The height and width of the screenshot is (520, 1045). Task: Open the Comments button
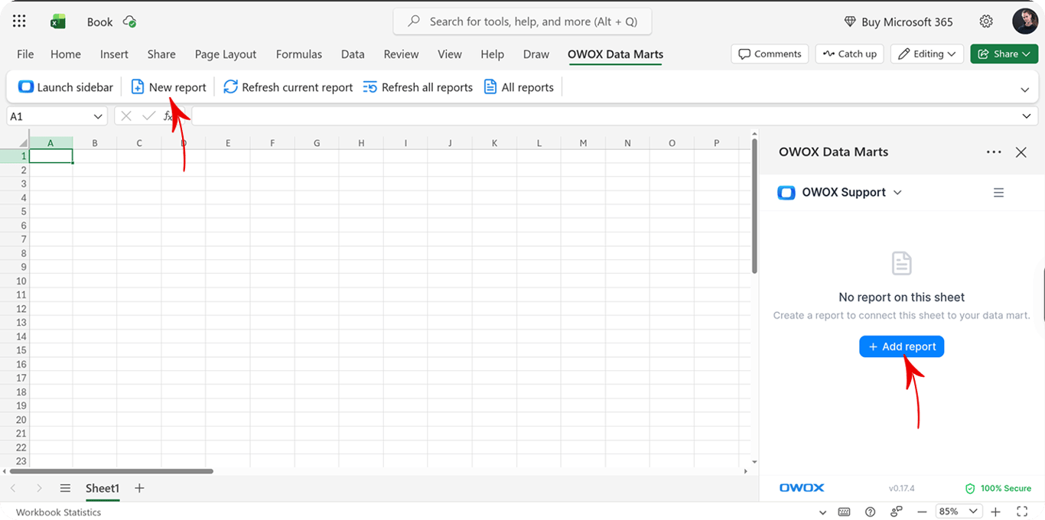tap(770, 54)
